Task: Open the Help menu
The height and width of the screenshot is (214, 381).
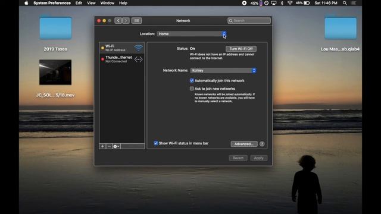Action: tap(123, 3)
